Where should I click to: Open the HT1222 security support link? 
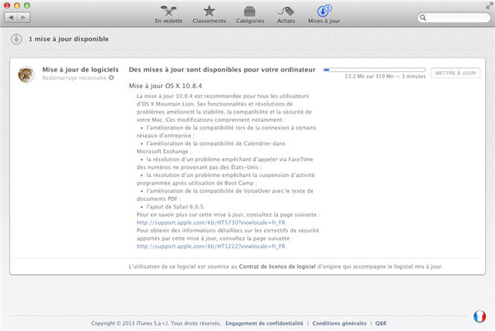(x=211, y=246)
